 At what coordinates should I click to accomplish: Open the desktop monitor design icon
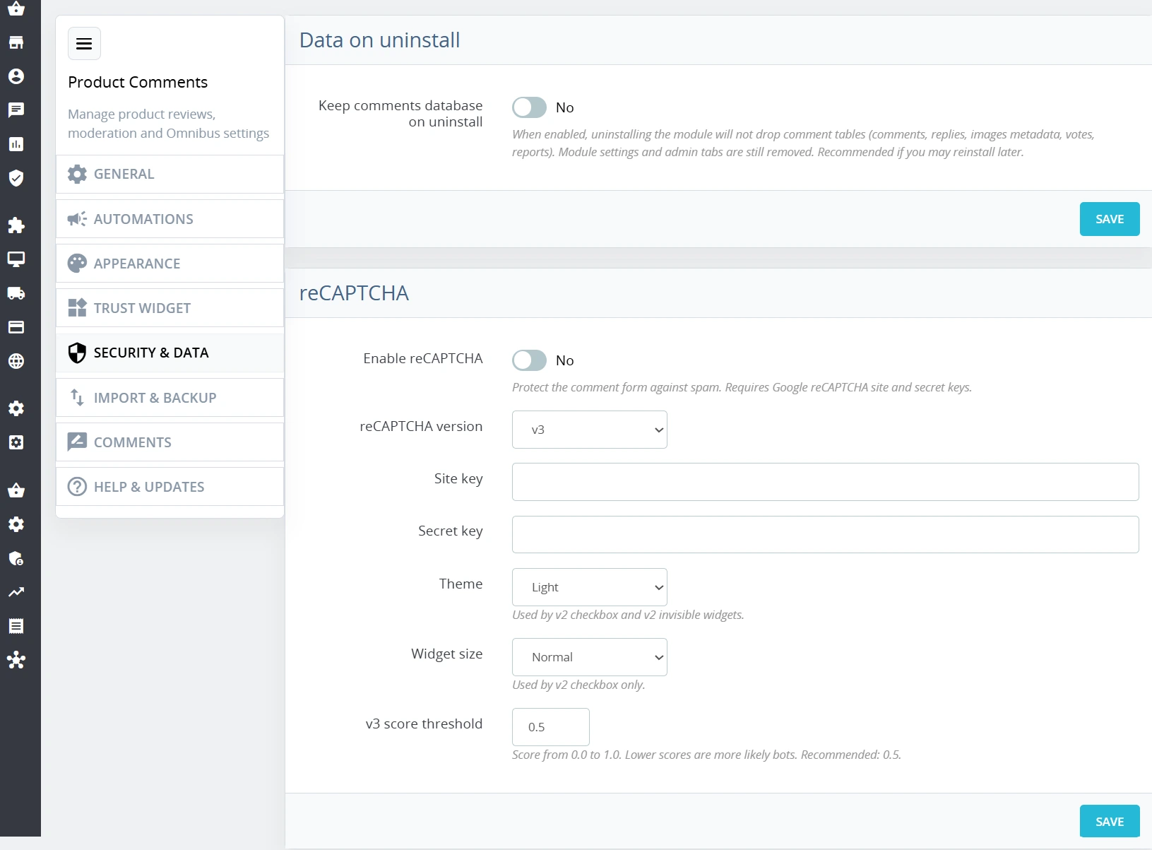pyautogui.click(x=16, y=259)
